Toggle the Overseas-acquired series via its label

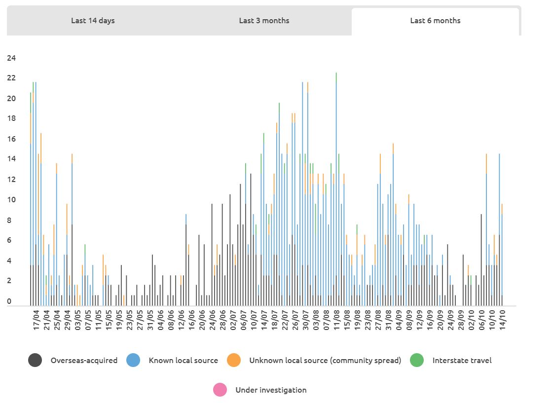pyautogui.click(x=84, y=361)
